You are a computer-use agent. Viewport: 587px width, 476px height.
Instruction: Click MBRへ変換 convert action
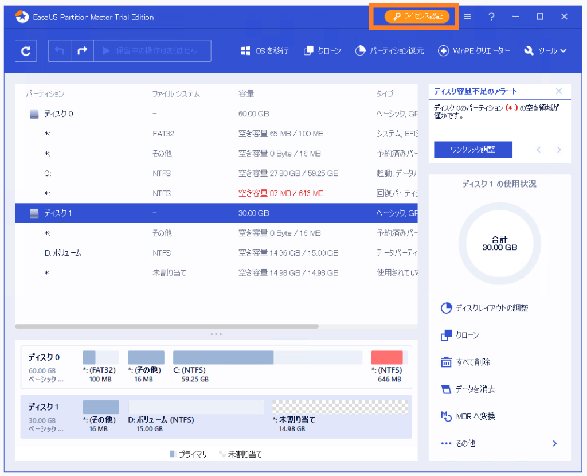tap(468, 416)
